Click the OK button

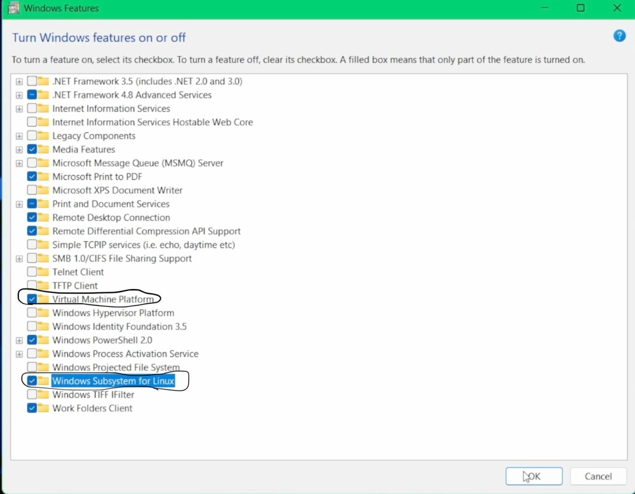pos(533,476)
